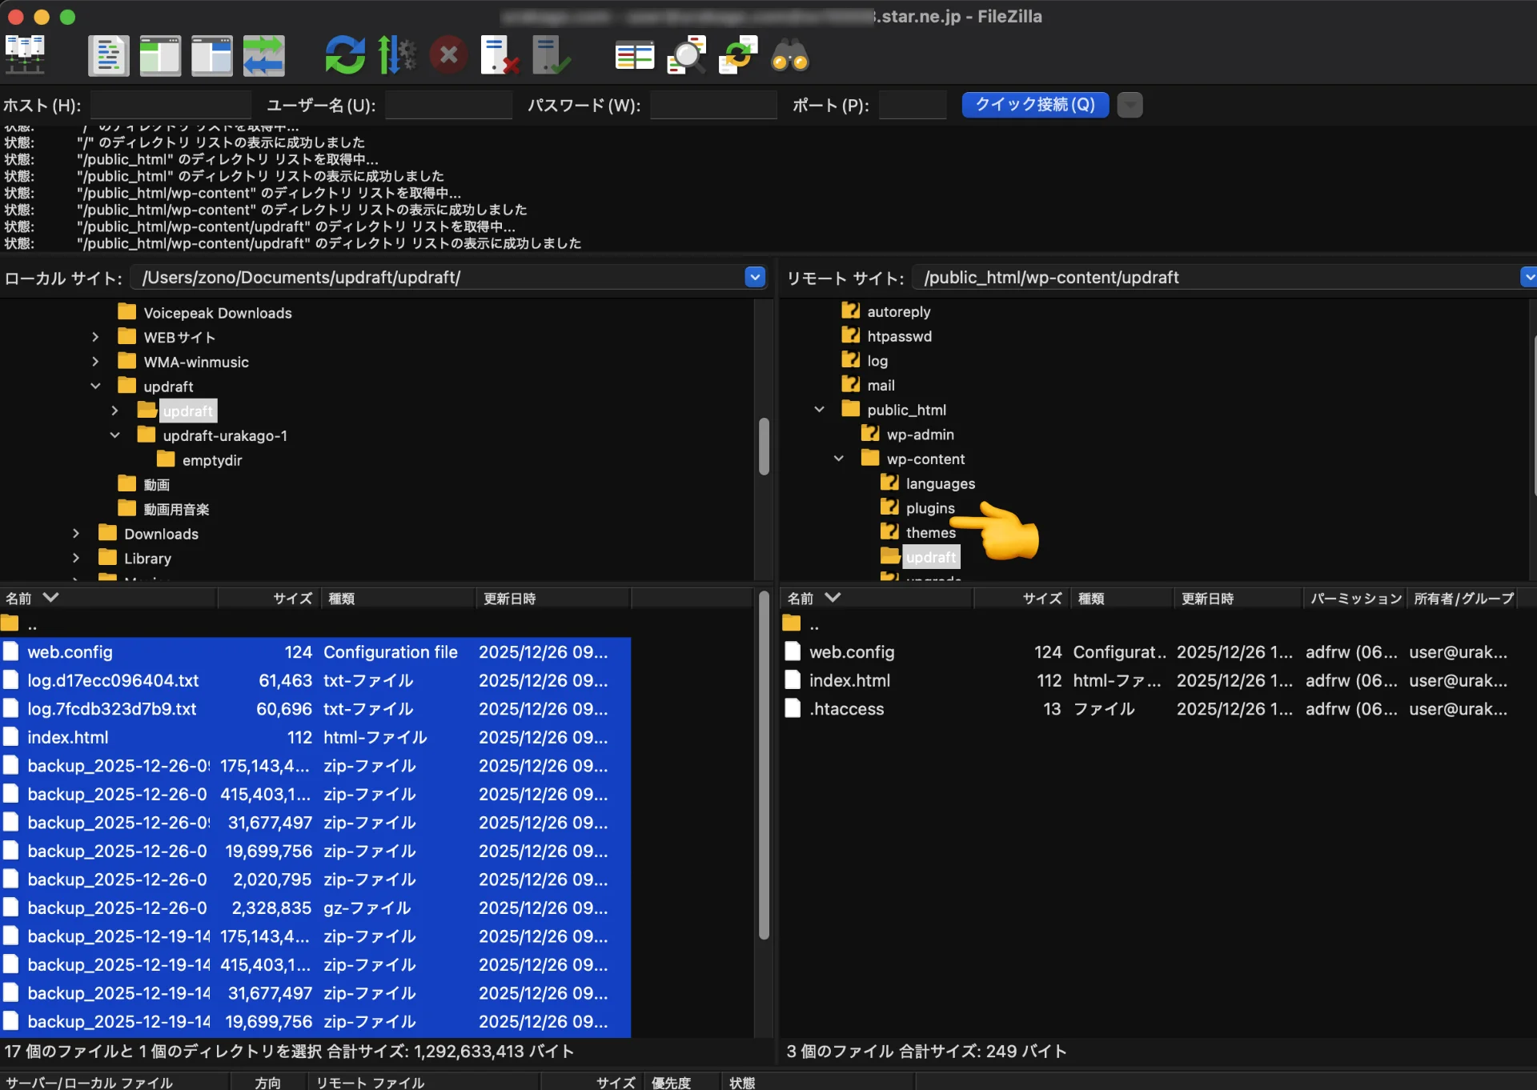1537x1090 pixels.
Task: Disconnect from the current server
Action: 499,54
